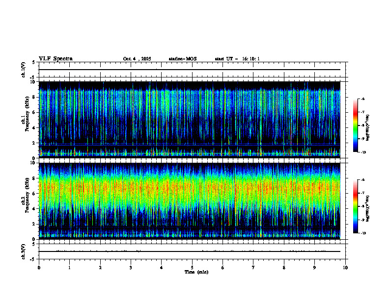Click the "station=MOS" header label
Viewport: 389px width, 300px height.
coord(183,59)
